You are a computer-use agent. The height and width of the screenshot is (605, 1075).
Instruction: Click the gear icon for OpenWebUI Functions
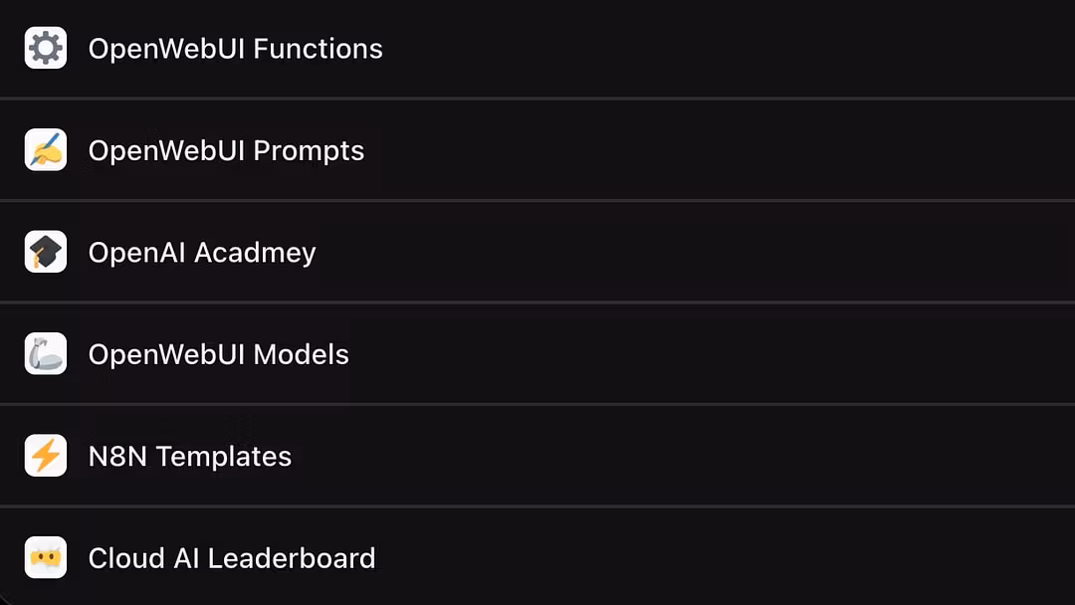click(46, 48)
